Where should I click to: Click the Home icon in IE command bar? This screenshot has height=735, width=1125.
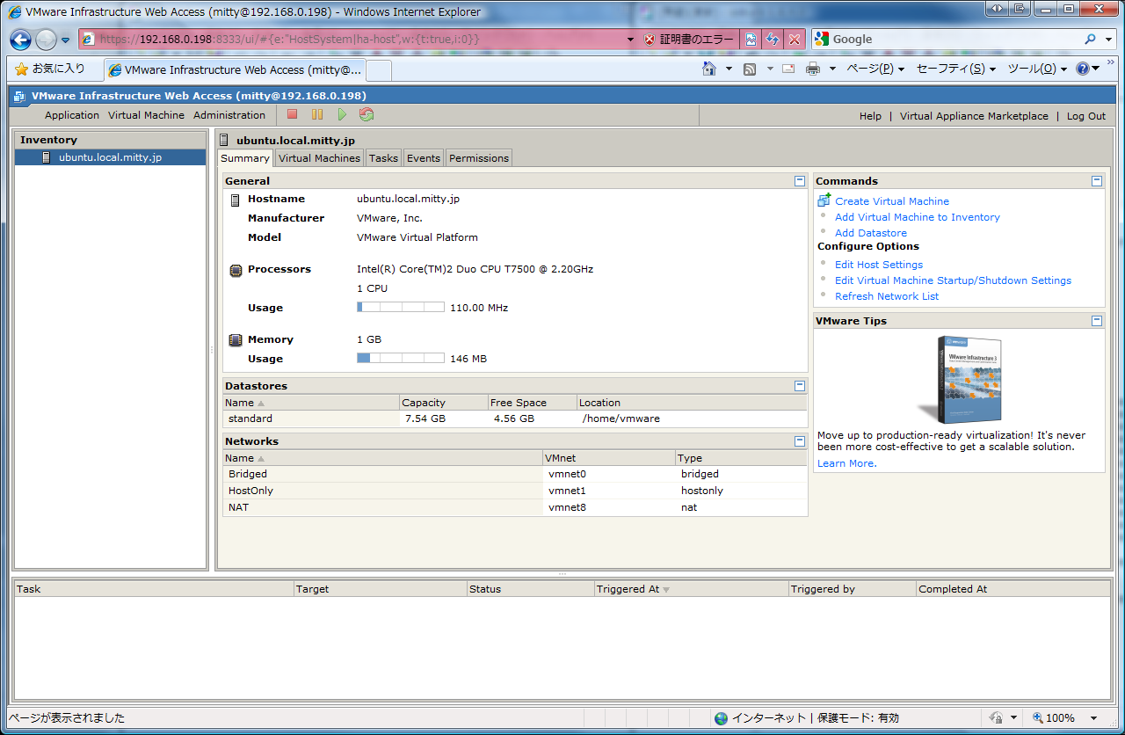(709, 69)
